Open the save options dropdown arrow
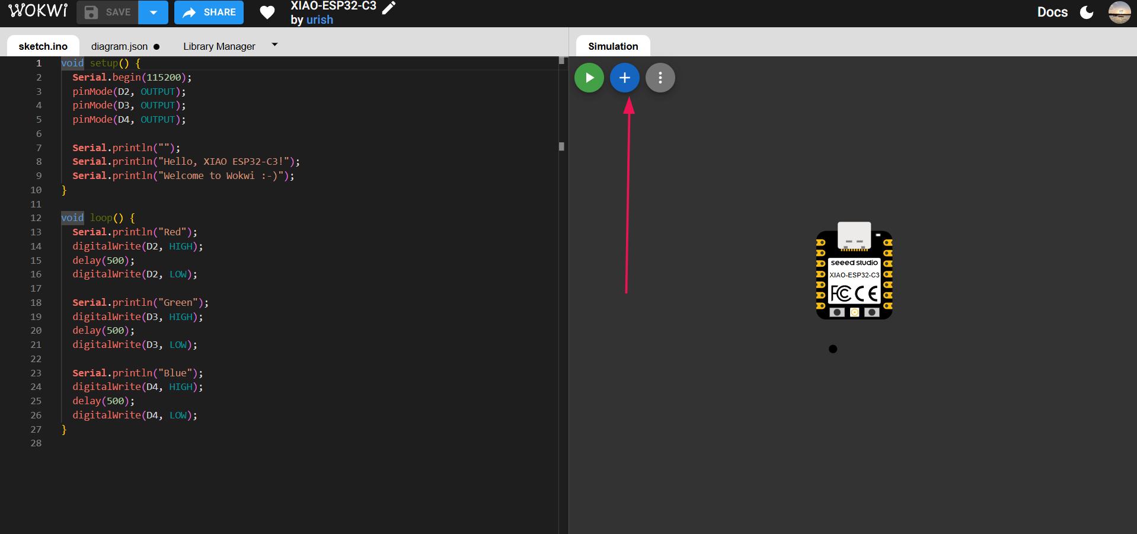 pos(154,12)
